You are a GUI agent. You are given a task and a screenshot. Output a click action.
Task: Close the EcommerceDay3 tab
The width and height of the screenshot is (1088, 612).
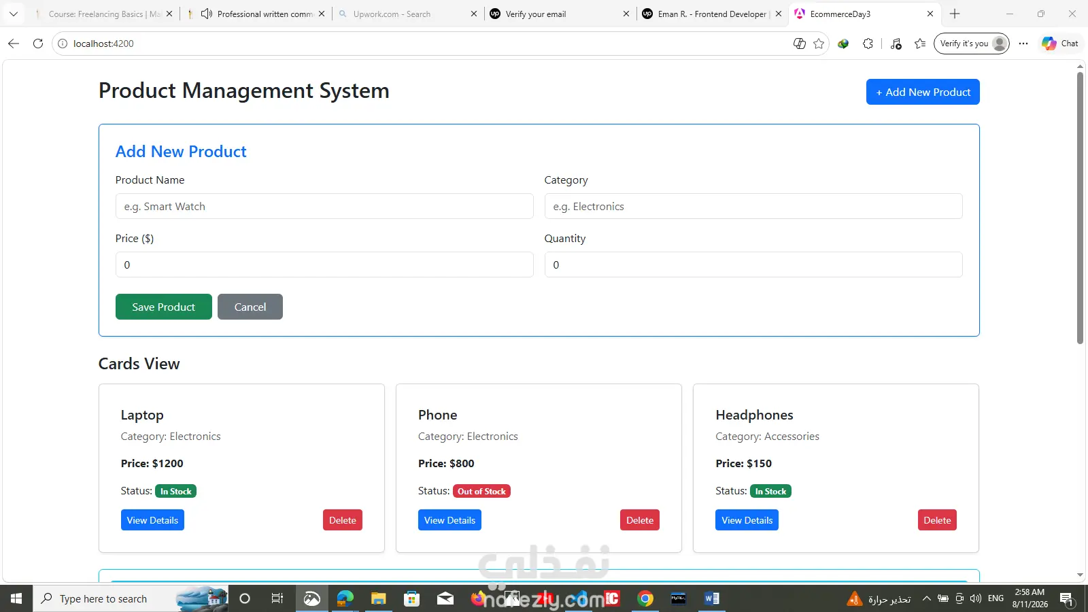point(930,14)
